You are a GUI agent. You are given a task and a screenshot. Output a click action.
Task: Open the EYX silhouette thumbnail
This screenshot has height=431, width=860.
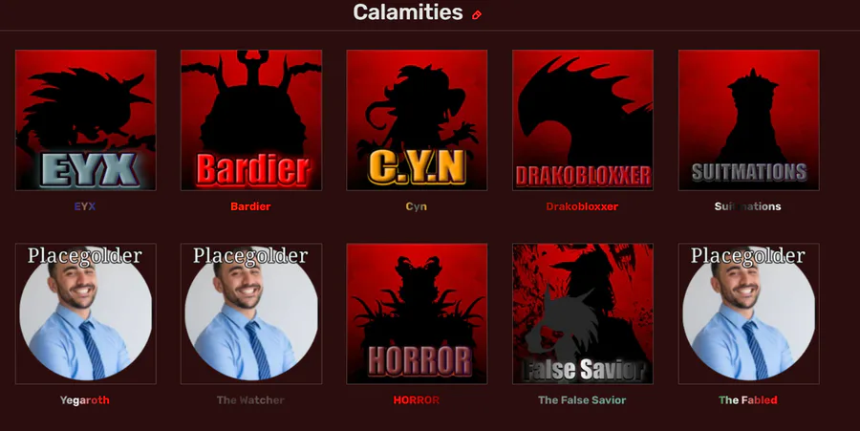[86, 120]
